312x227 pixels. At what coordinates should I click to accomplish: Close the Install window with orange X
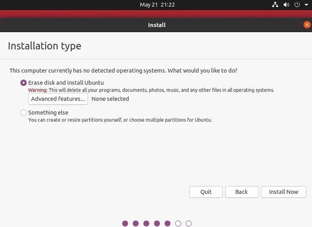click(307, 25)
